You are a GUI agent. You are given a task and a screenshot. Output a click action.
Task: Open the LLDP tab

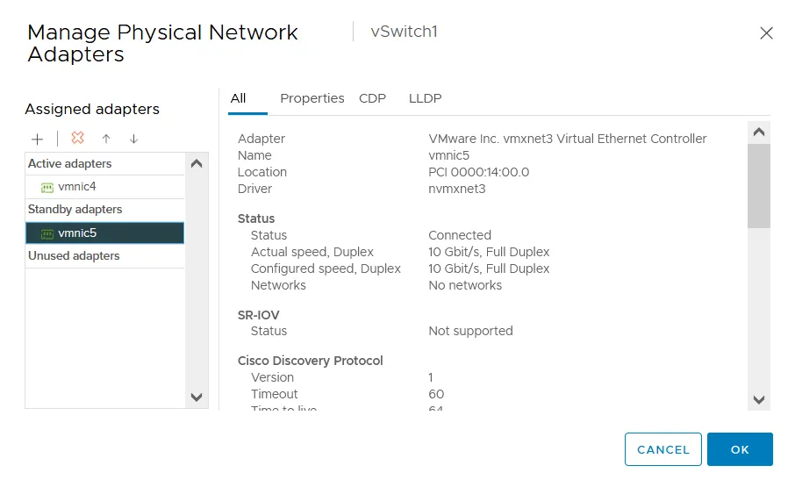tap(426, 98)
